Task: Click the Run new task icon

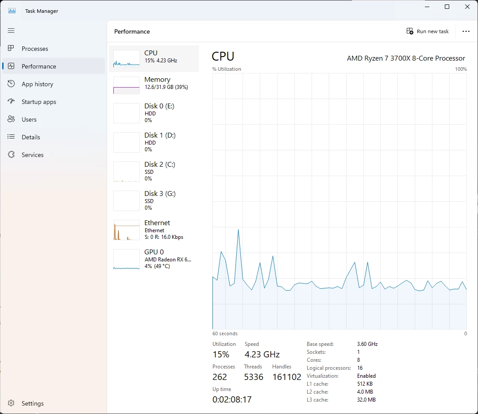Action: pos(410,31)
